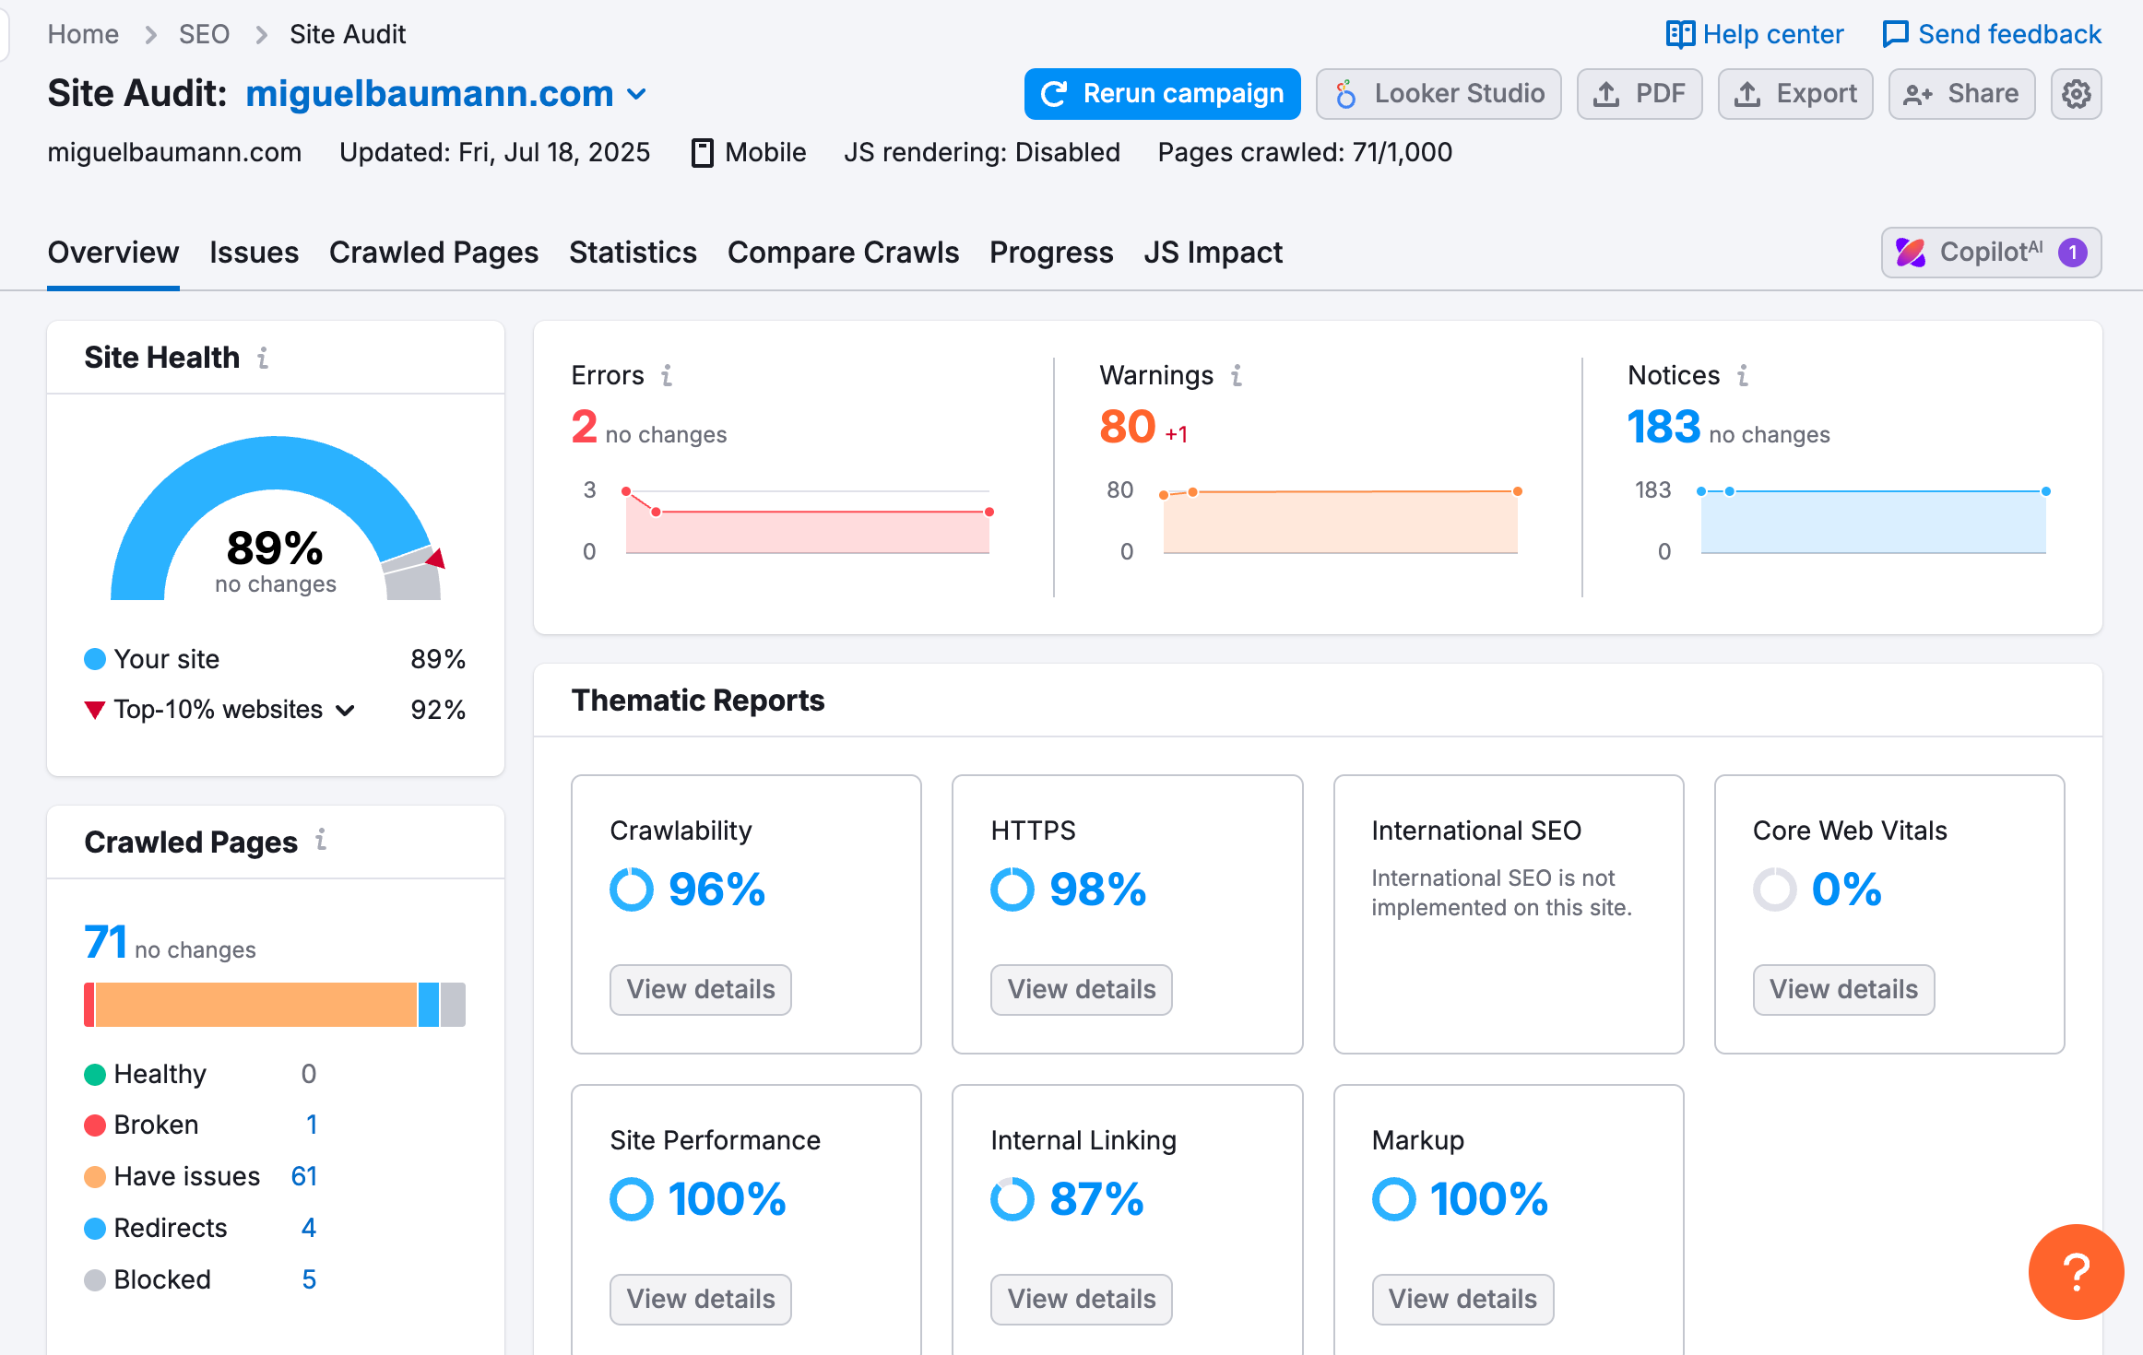
Task: Switch to the Issues tab
Action: tap(254, 253)
